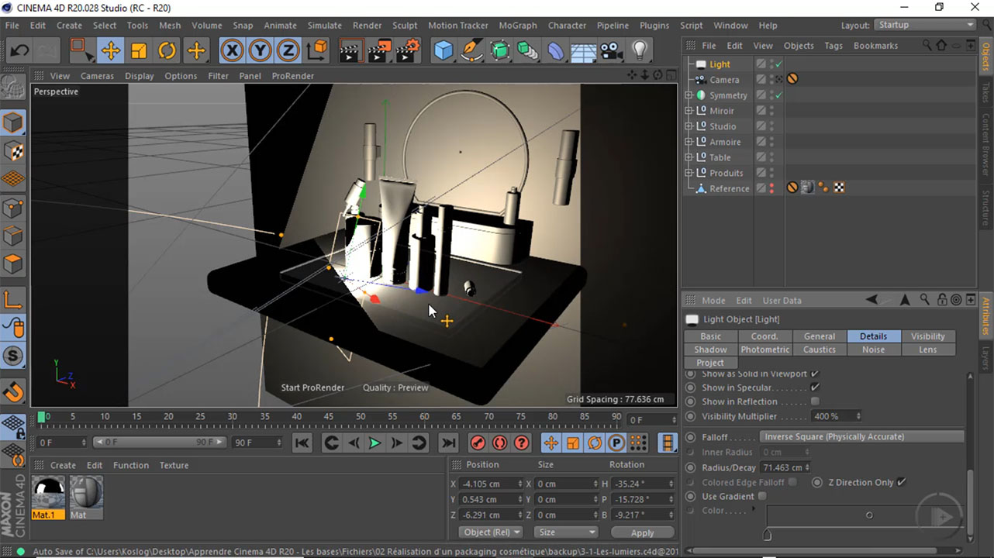Open the Object (Rel) coordinate dropdown

point(492,532)
